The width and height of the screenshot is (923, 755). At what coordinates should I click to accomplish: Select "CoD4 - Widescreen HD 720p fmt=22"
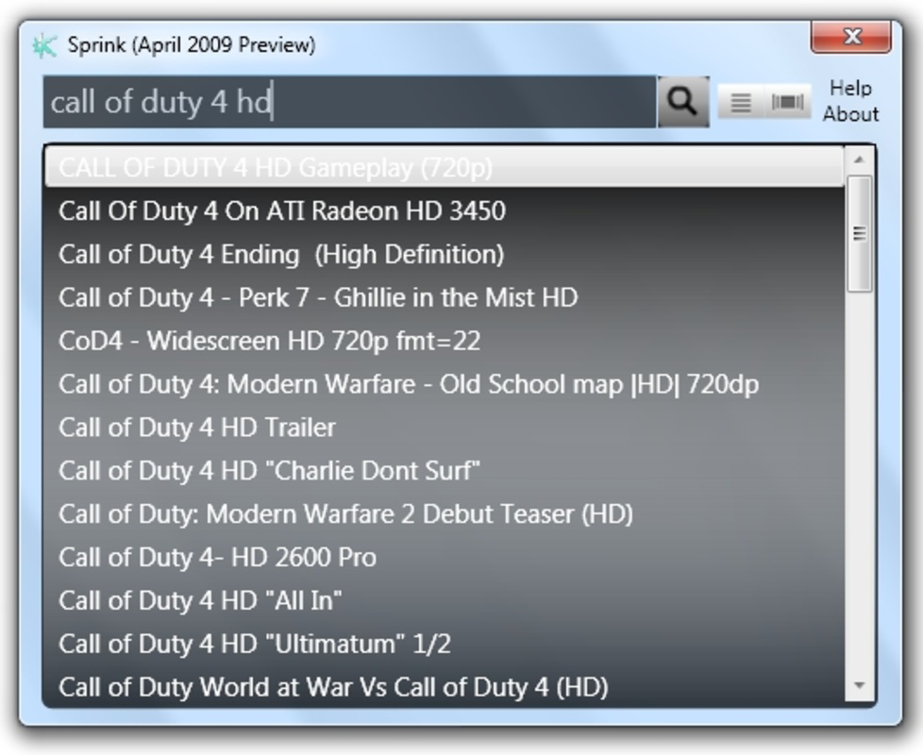pyautogui.click(x=445, y=341)
